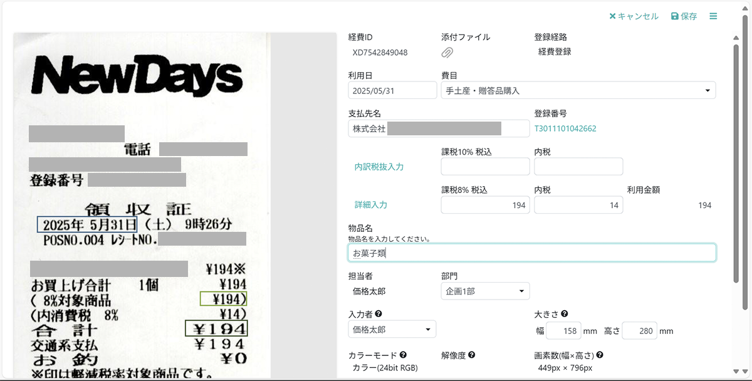Click registration number T3011101042662 link

[x=565, y=128]
